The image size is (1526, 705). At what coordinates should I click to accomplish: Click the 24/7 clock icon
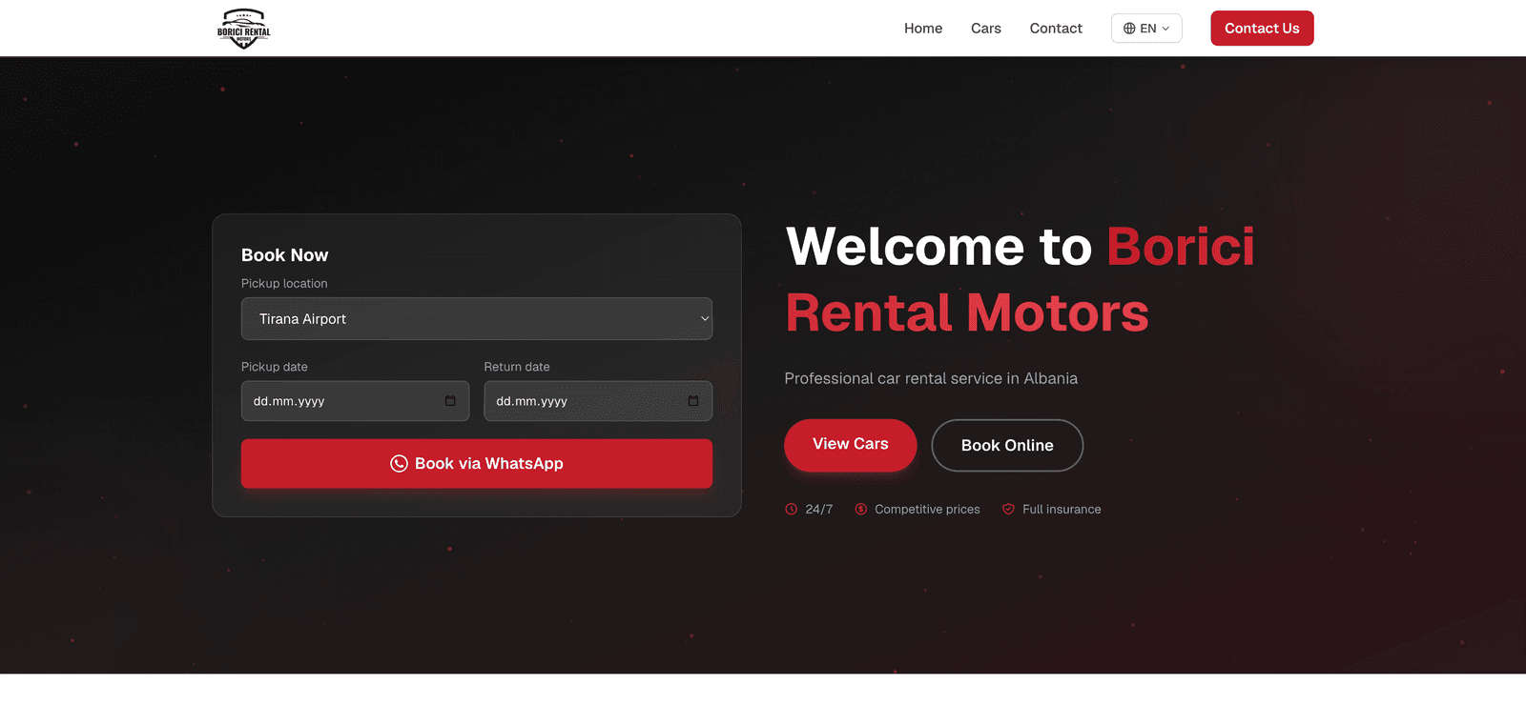pyautogui.click(x=791, y=510)
